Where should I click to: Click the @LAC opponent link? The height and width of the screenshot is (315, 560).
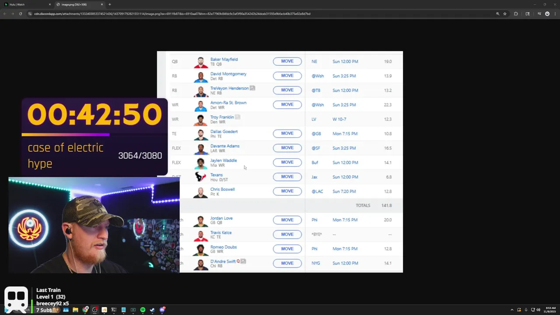[x=317, y=192]
